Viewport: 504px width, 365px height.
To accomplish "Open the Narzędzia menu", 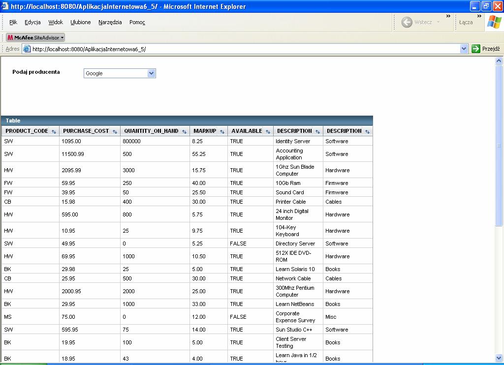I will click(x=110, y=22).
